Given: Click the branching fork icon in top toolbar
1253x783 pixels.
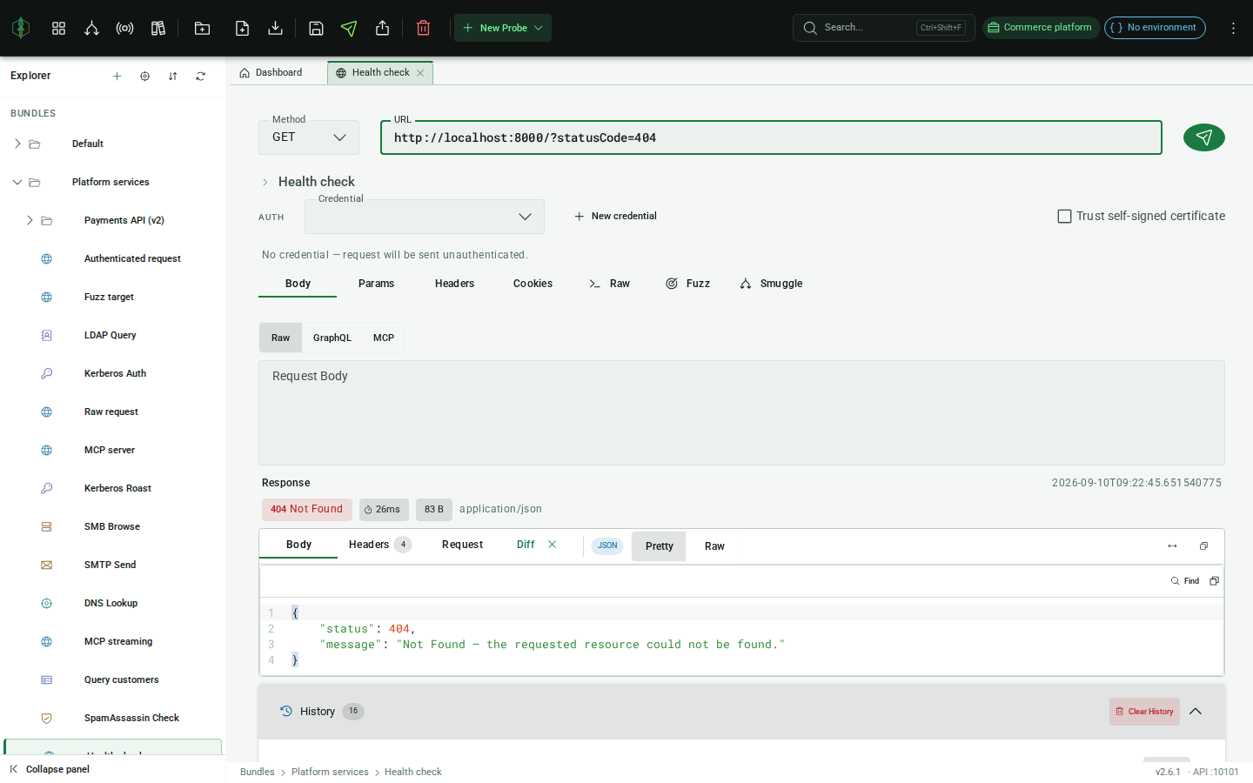Looking at the screenshot, I should 91,28.
